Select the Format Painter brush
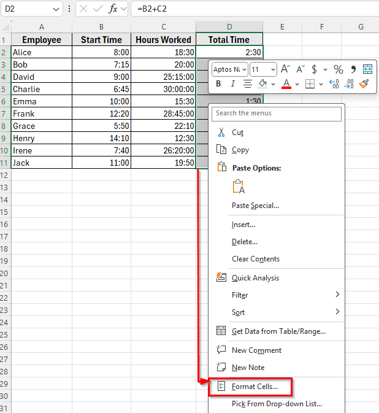379x413 pixels. click(364, 83)
